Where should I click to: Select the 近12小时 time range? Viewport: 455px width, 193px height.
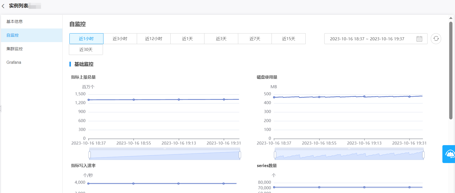click(x=154, y=39)
